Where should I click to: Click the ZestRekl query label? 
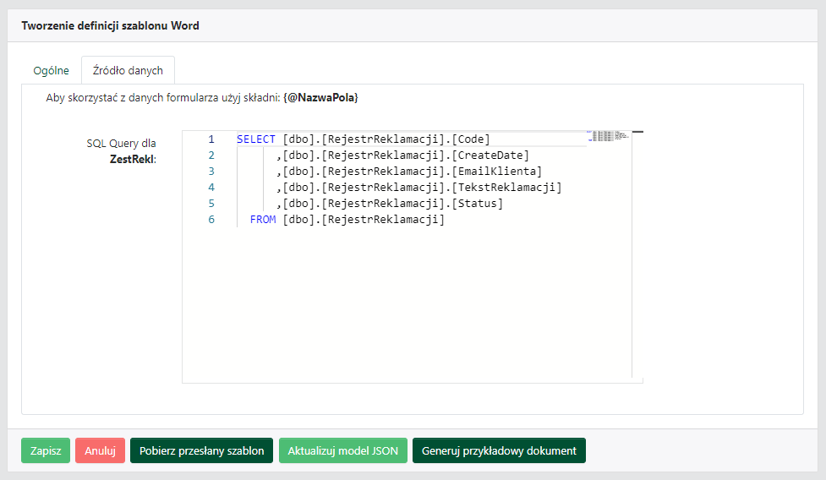(x=133, y=159)
